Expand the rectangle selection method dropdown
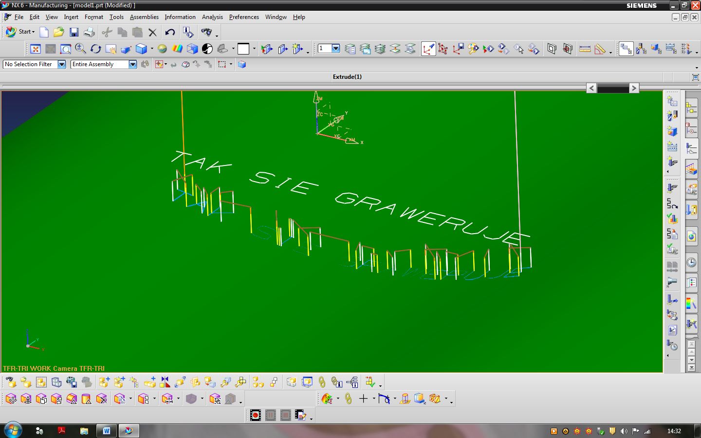Viewport: 701px width, 438px height. 231,64
